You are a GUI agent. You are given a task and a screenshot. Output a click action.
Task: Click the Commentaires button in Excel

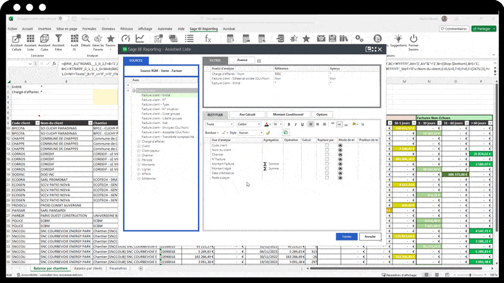[454, 28]
